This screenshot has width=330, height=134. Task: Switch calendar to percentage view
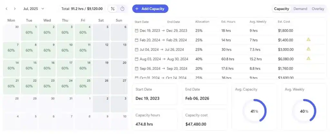112,9
